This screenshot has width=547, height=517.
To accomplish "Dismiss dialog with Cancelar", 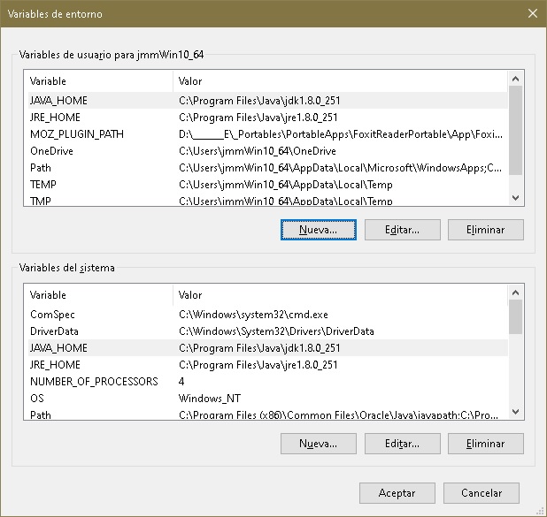I will pos(482,493).
